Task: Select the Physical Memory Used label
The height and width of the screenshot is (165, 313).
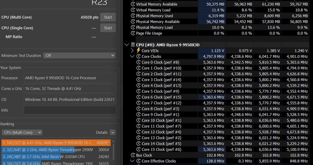Action: coord(154,16)
